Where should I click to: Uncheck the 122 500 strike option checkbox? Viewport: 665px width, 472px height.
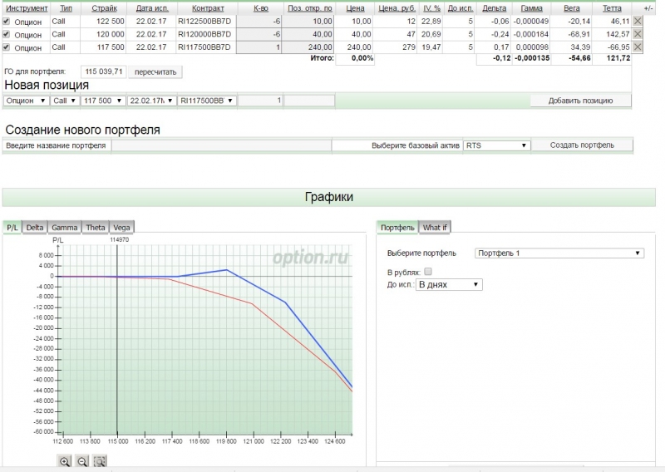7,22
